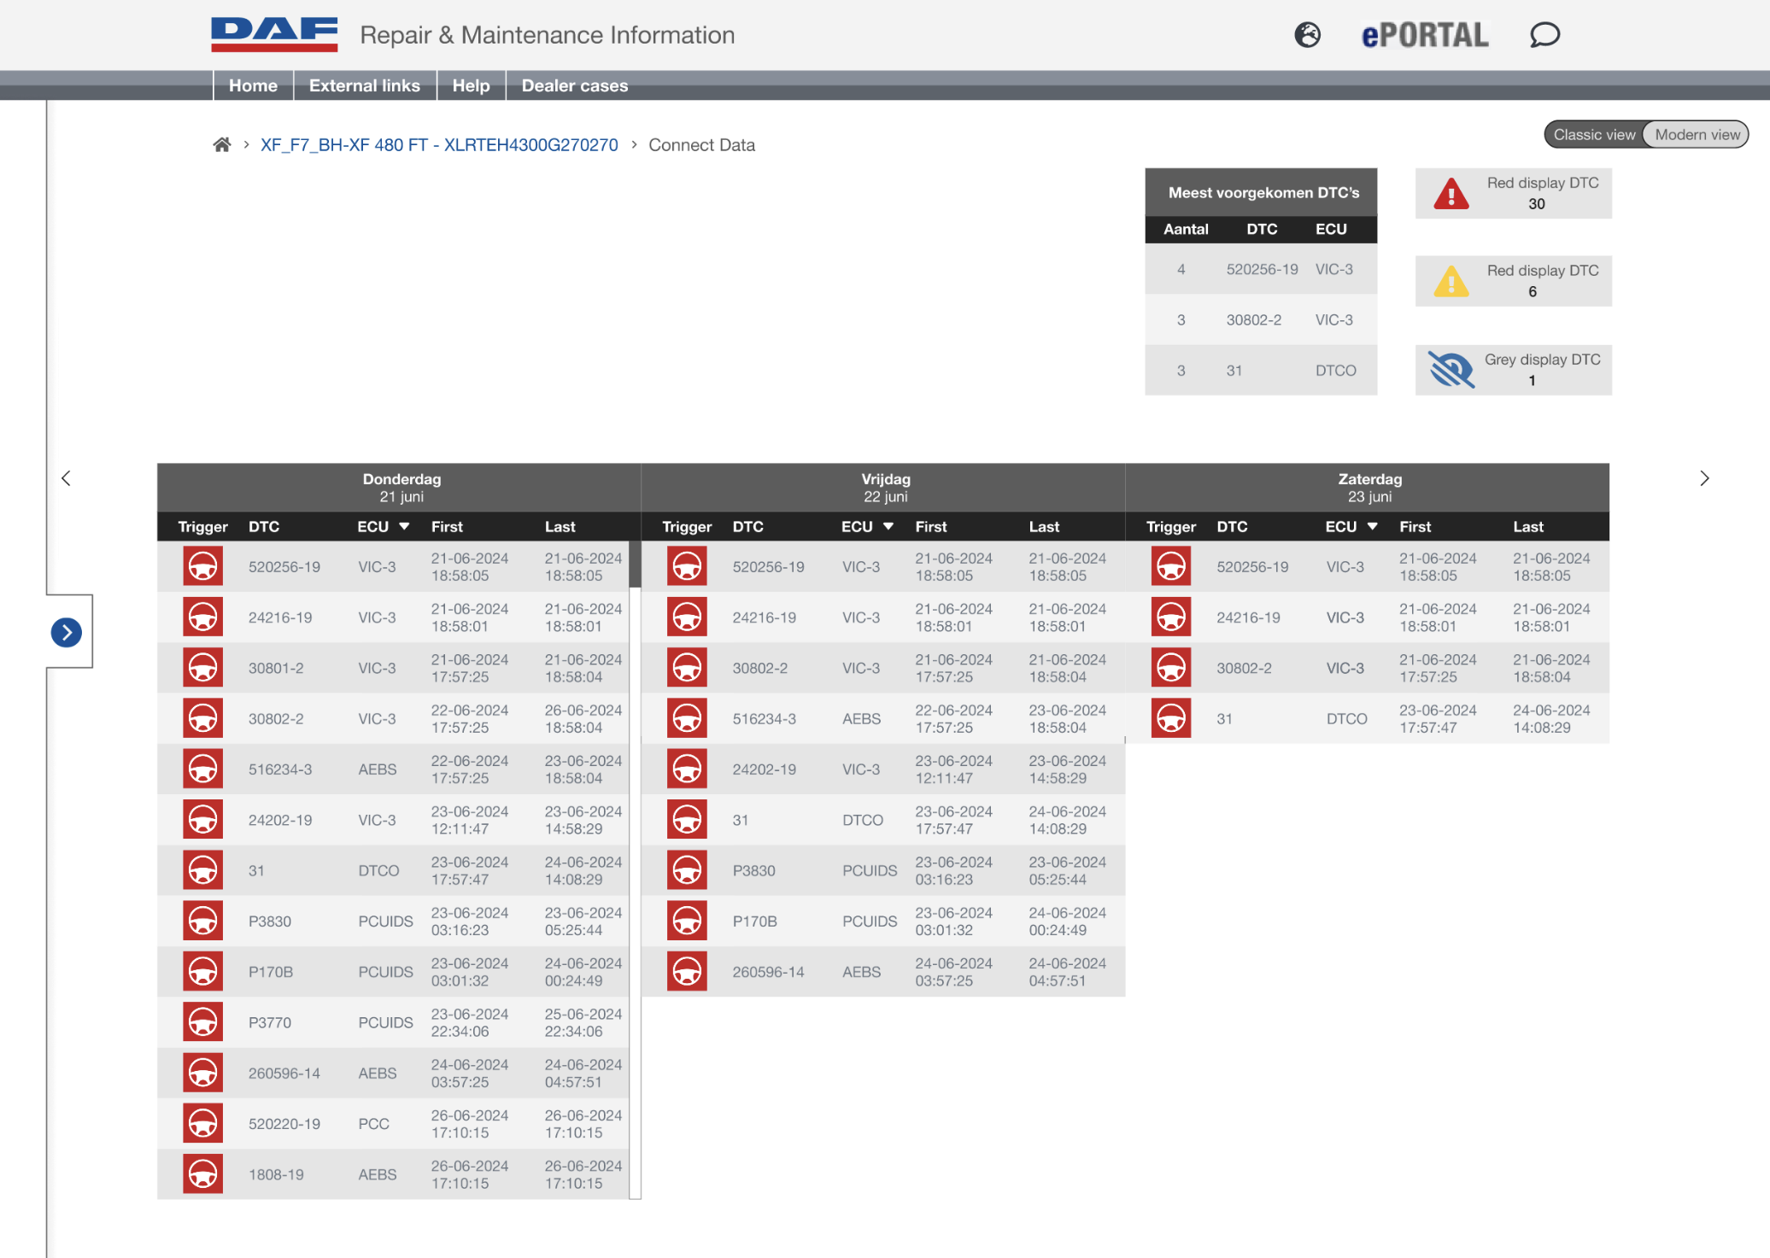Click the yellow warning triangle icon
Screen dimensions: 1770x1258
1451,282
